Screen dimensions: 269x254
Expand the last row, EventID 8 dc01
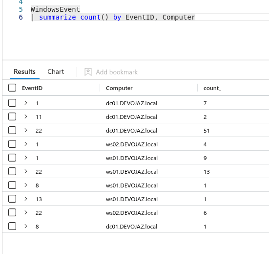tap(26, 226)
